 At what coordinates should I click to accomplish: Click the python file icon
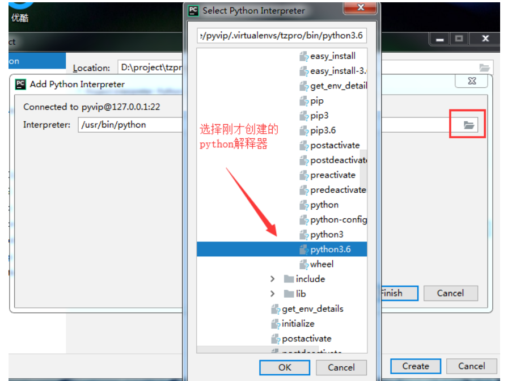[x=304, y=205]
